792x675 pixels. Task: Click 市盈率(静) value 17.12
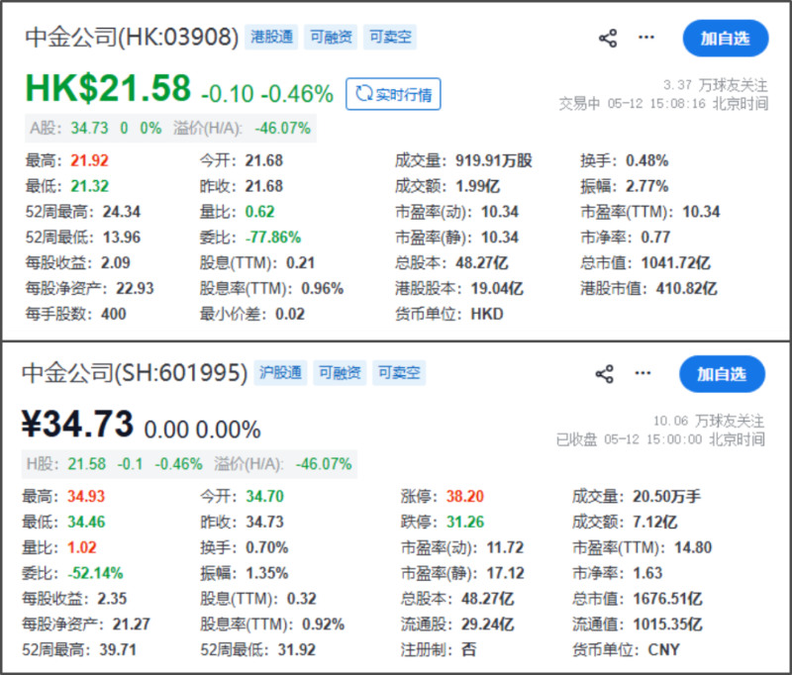coord(505,573)
